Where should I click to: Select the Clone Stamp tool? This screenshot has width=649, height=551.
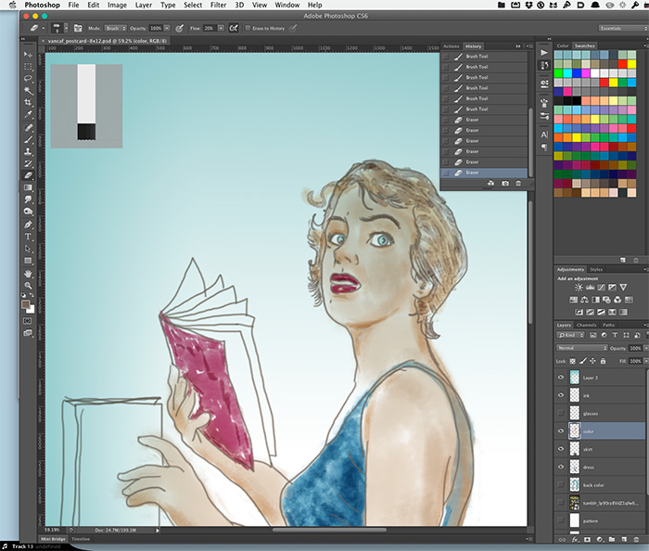click(x=28, y=151)
